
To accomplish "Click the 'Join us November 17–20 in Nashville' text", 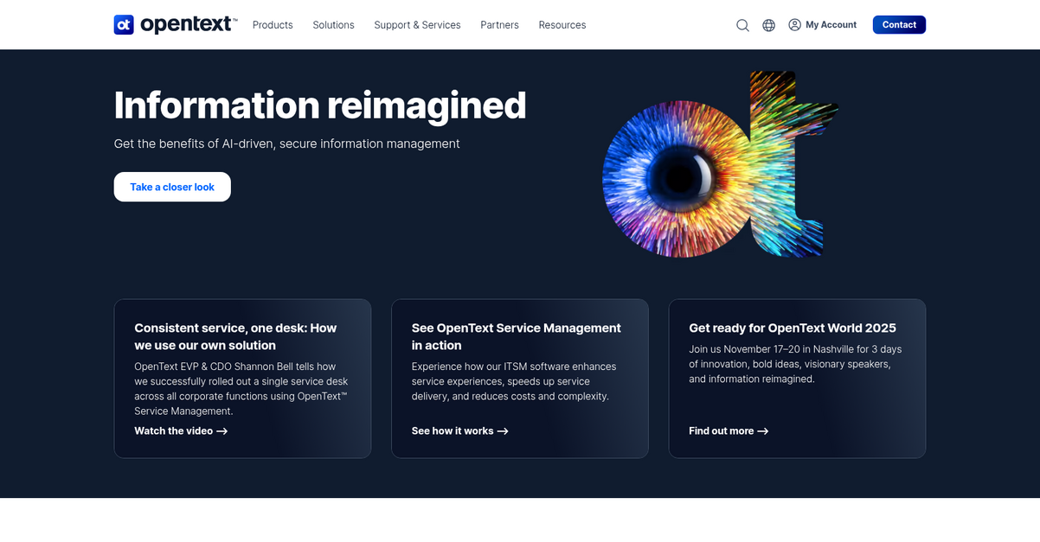I will pyautogui.click(x=795, y=364).
